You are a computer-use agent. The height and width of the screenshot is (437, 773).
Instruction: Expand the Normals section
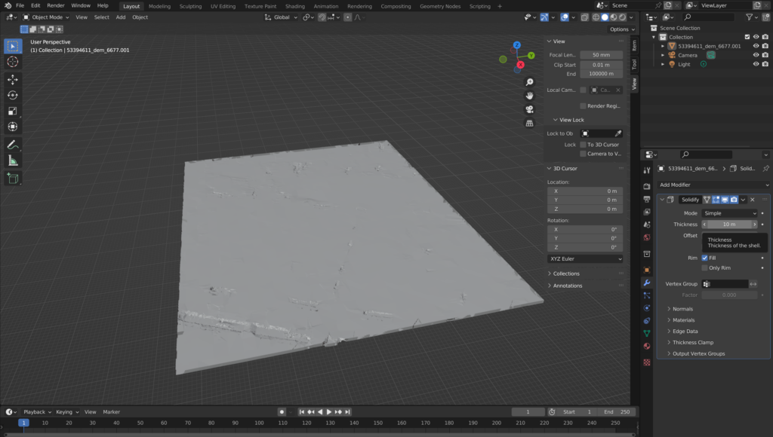point(682,309)
